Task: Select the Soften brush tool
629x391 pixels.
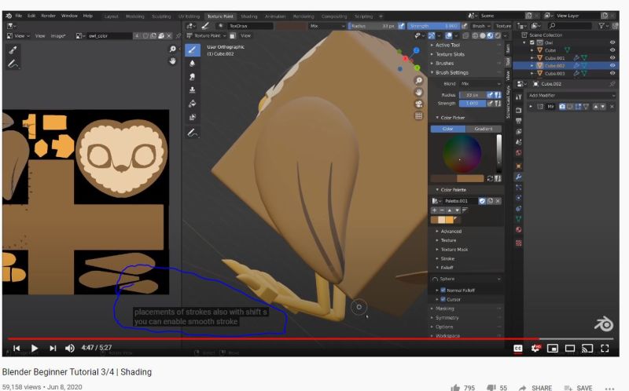Action: click(x=192, y=64)
